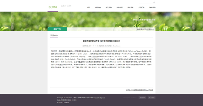Viewport: 203px width, 106px height.
Task: Click the underlined 集团 link in first paragraph line
Action: click(70, 51)
